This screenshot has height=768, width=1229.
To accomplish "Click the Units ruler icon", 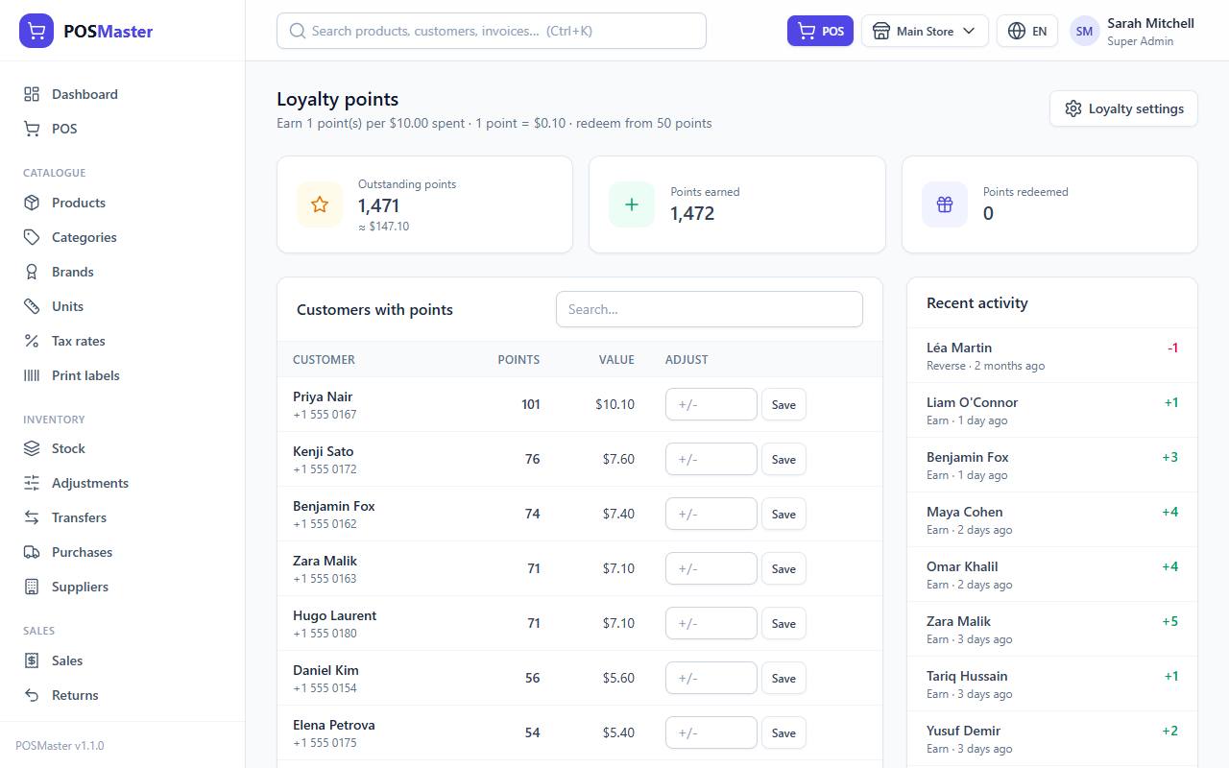I will click(x=32, y=306).
